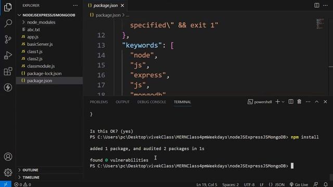
Task: Switch to the TERMINAL tab
Action: 183,102
